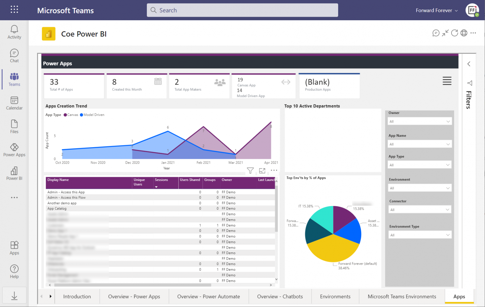Screen dimensions: 485x307
Task: Open the Forward Forever account menu
Action: point(436,10)
